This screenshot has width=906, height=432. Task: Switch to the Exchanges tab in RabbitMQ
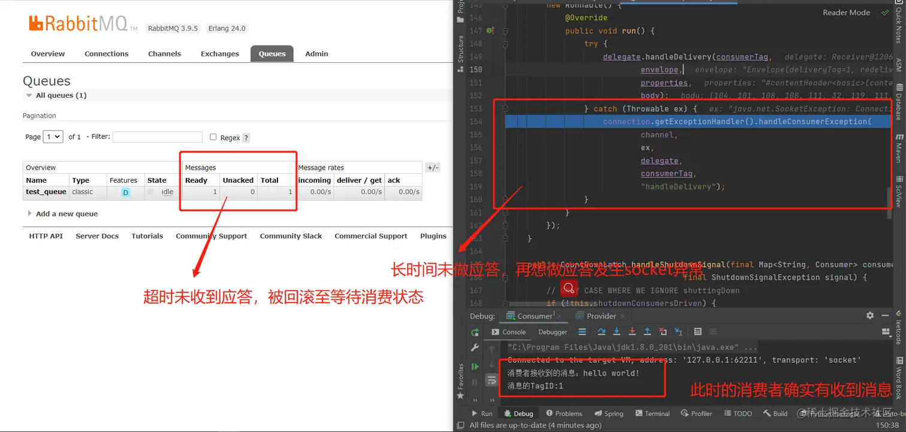219,53
